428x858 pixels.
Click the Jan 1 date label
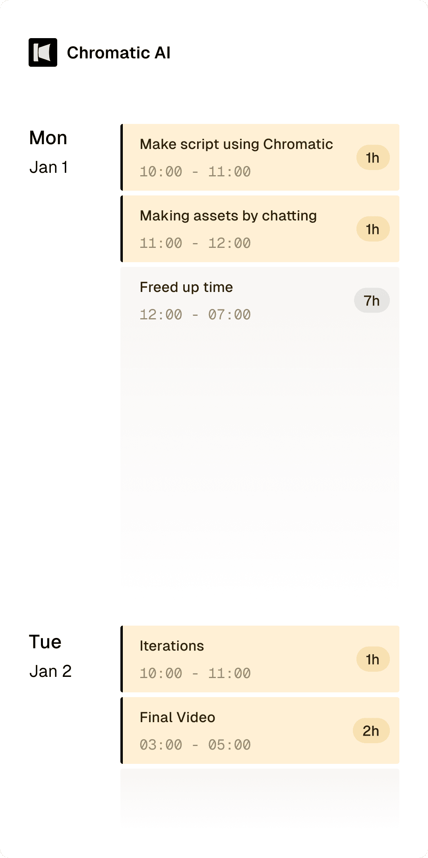point(48,167)
